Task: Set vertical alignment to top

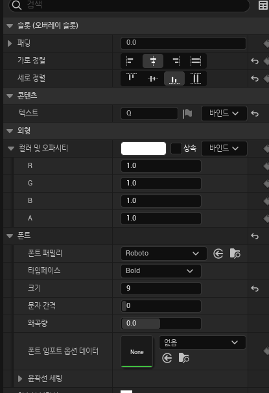Action: [x=131, y=78]
